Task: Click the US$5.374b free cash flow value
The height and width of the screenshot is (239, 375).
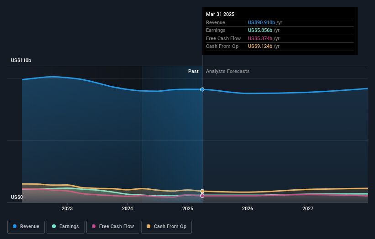Action: pyautogui.click(x=260, y=38)
